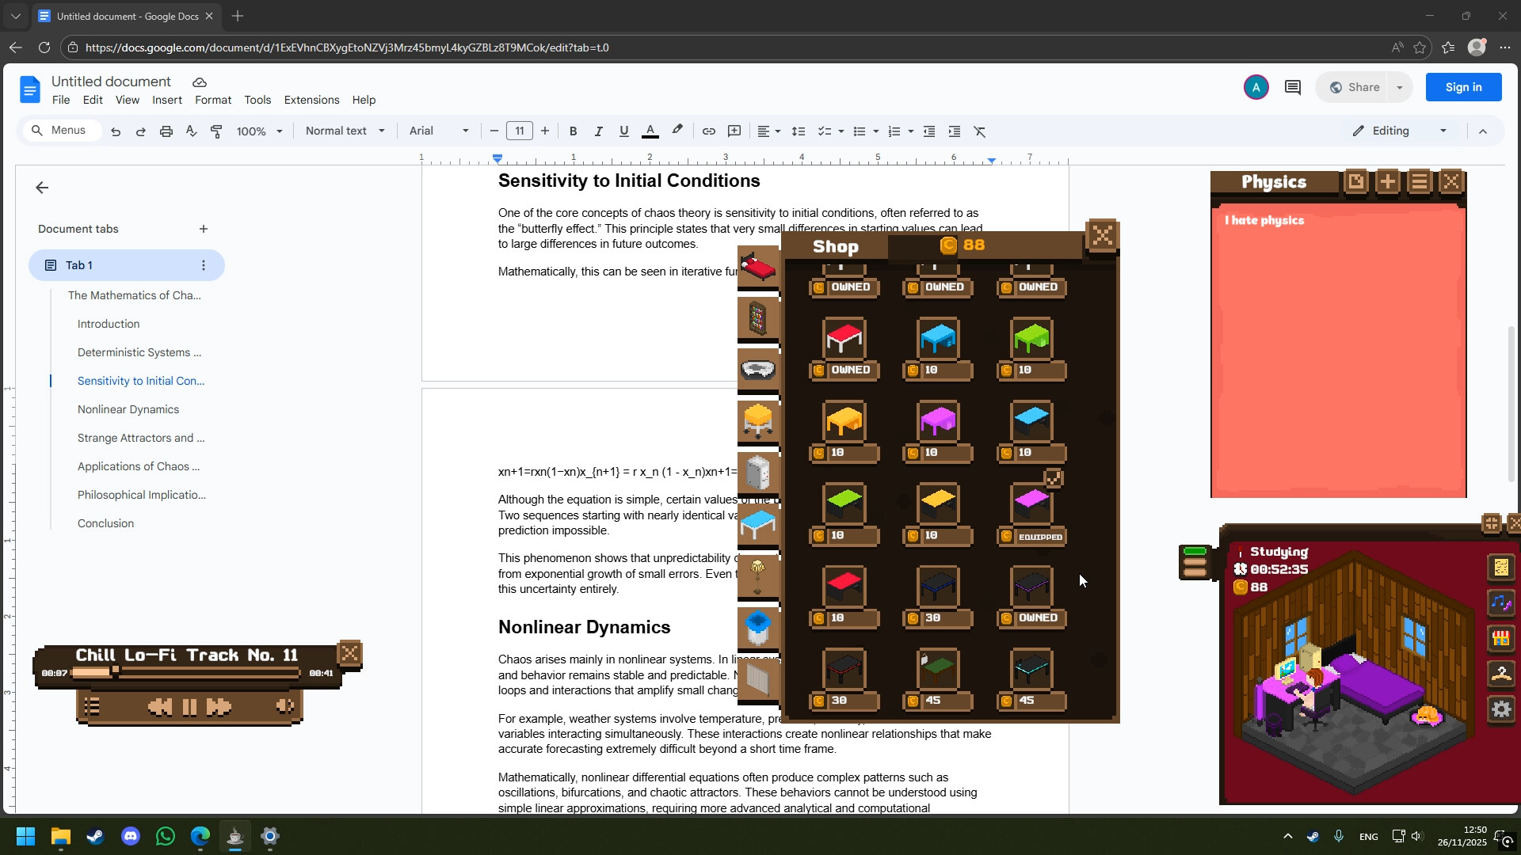Add a new document tab with the plus
Screen dimensions: 1521x855
coord(204,229)
